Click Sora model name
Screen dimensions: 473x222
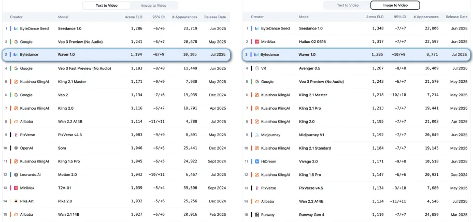62,148
